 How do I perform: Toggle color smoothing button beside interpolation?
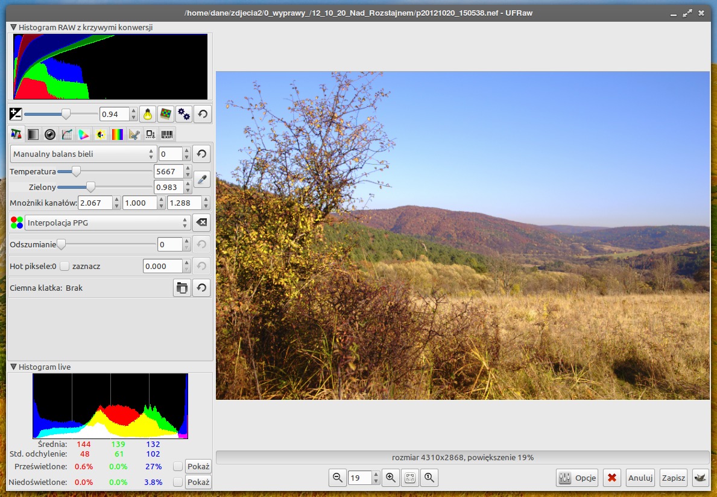[x=201, y=223]
